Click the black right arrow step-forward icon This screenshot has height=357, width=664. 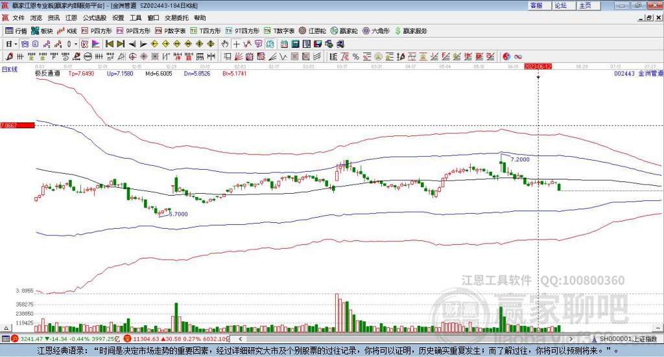[143, 44]
